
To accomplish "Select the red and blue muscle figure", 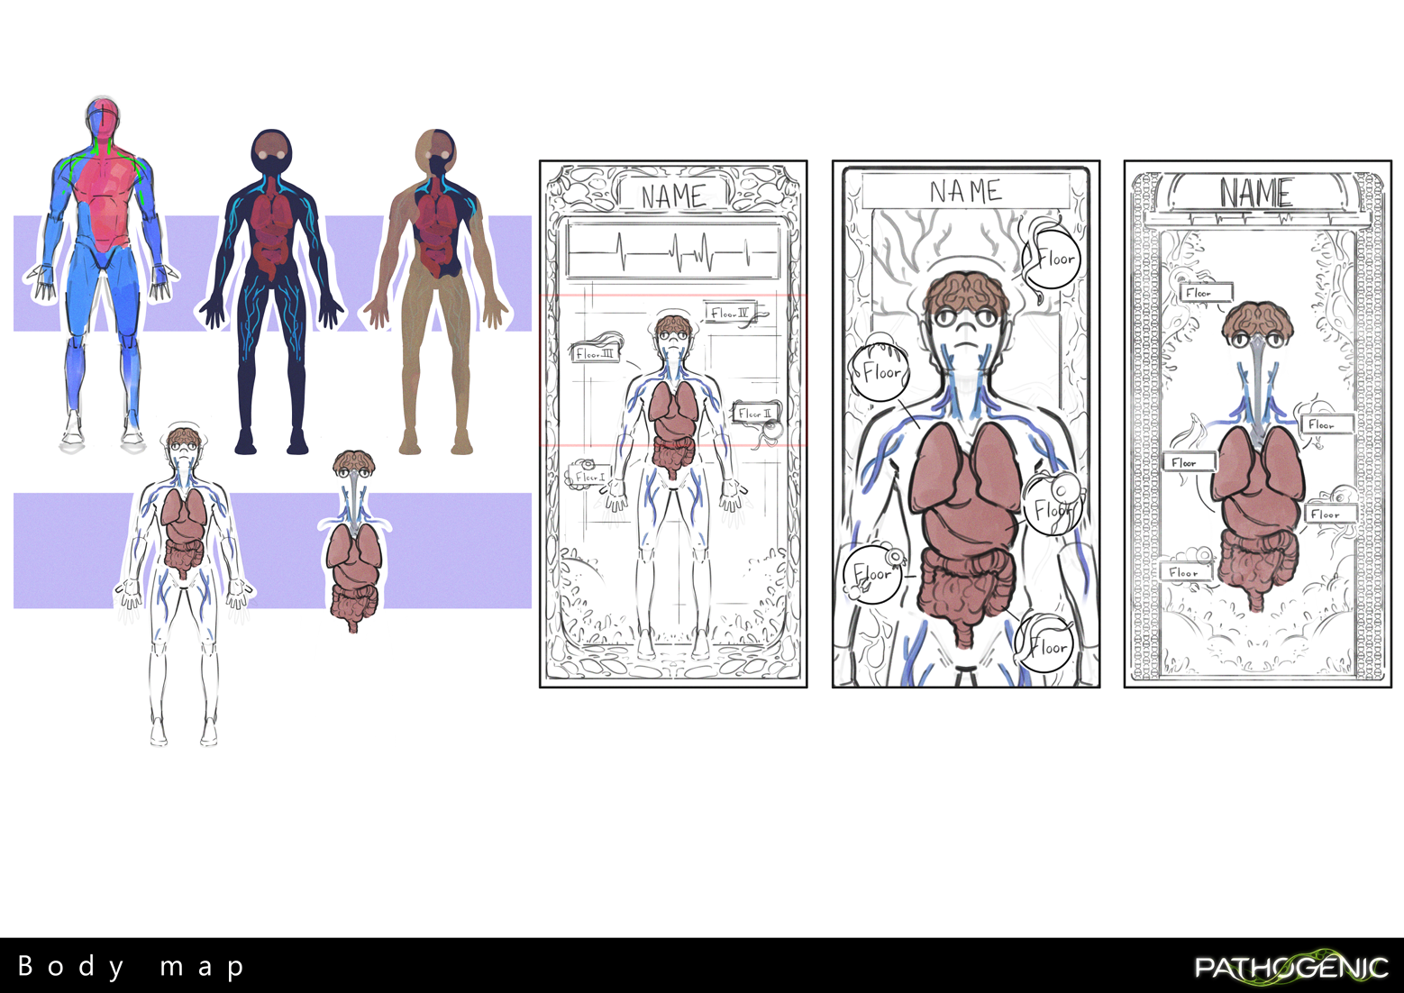I will coord(102,273).
